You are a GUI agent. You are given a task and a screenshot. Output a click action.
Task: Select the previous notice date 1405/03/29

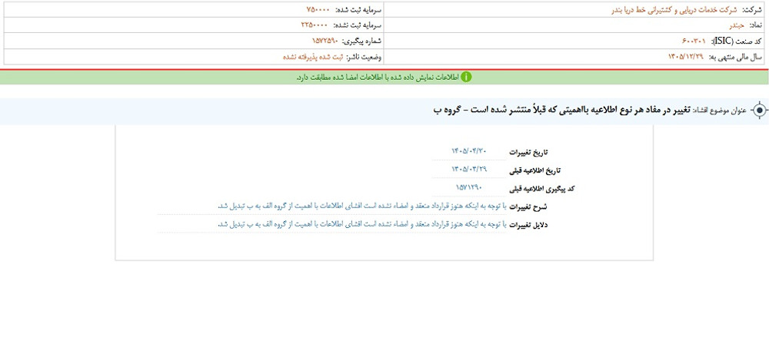coord(468,170)
